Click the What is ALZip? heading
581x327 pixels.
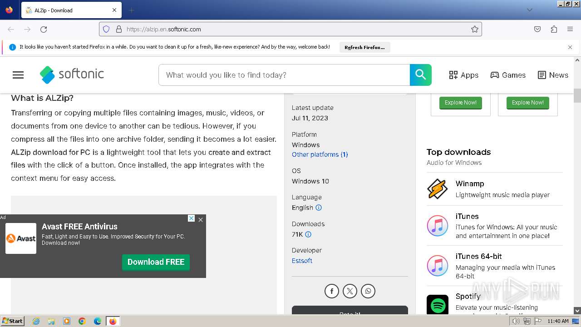click(x=42, y=98)
